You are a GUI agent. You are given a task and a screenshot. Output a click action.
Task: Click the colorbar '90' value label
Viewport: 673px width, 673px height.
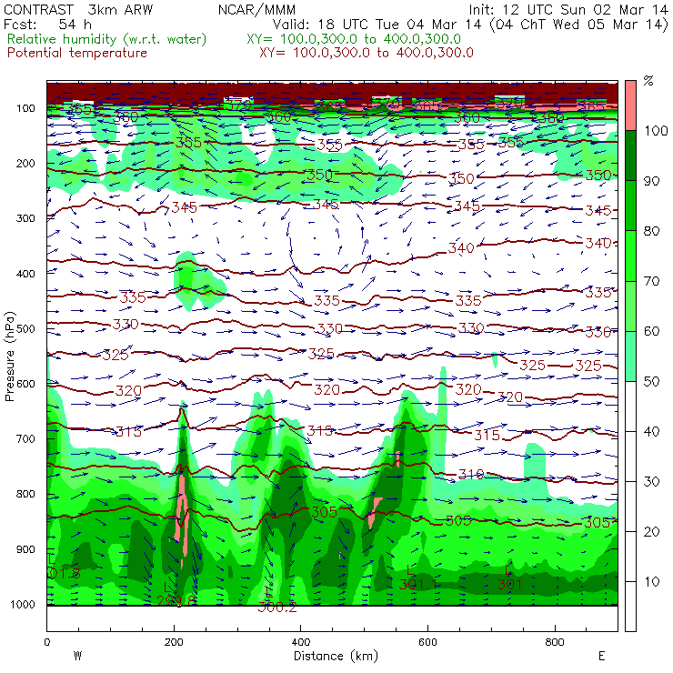point(651,181)
